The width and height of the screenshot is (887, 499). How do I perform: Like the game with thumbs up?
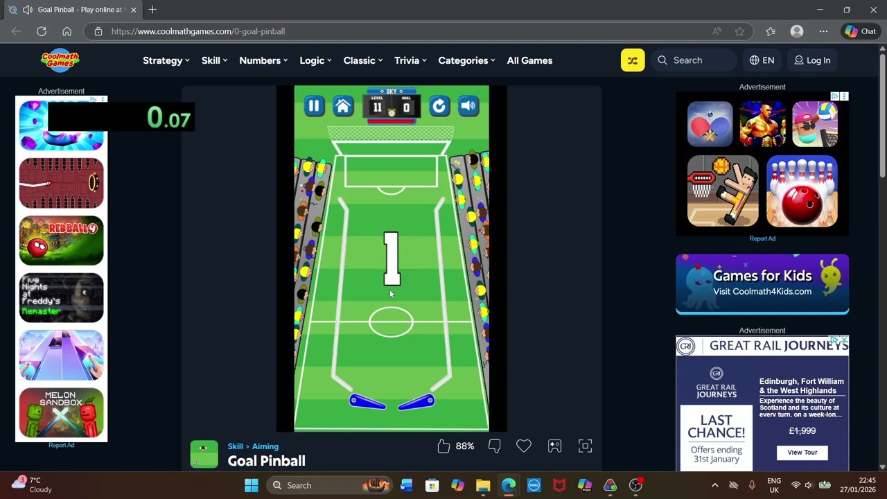pos(444,446)
